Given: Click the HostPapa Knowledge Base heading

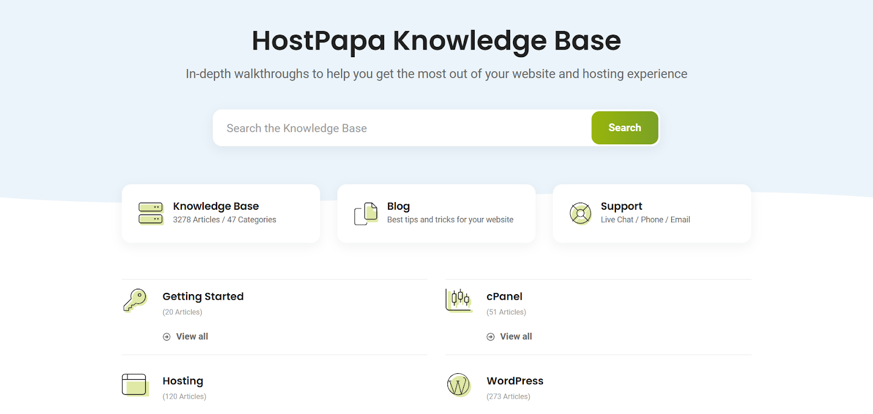Looking at the screenshot, I should click(x=436, y=41).
